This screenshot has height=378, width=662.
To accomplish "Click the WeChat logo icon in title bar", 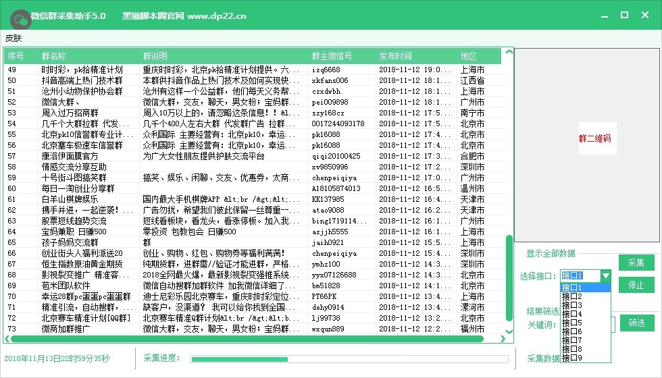I will point(20,20).
